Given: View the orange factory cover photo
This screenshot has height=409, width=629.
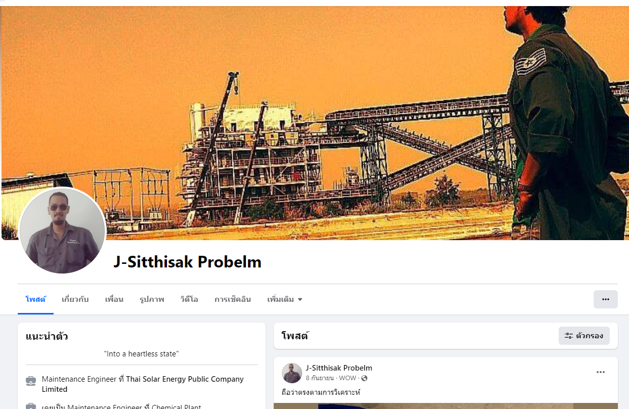Looking at the screenshot, I should pos(314,123).
